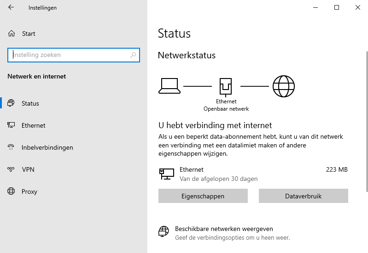Viewport: 368px width, 253px height.
Task: Click the Proxy globe icon
Action: 12,191
